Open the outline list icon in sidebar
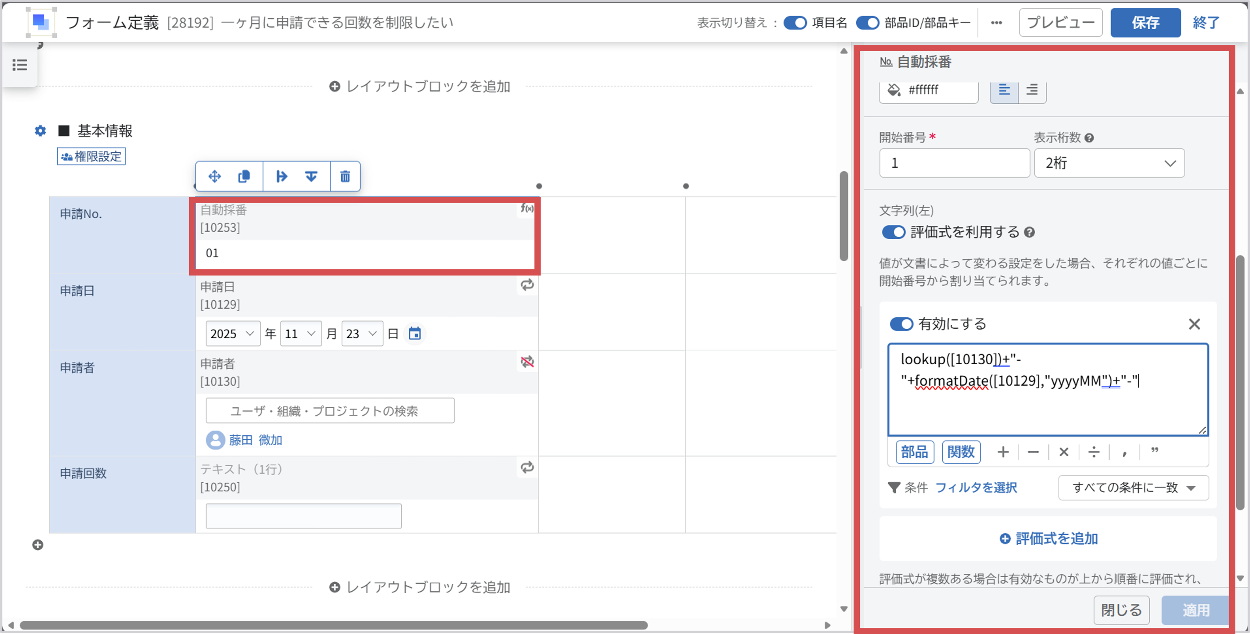 pos(20,64)
